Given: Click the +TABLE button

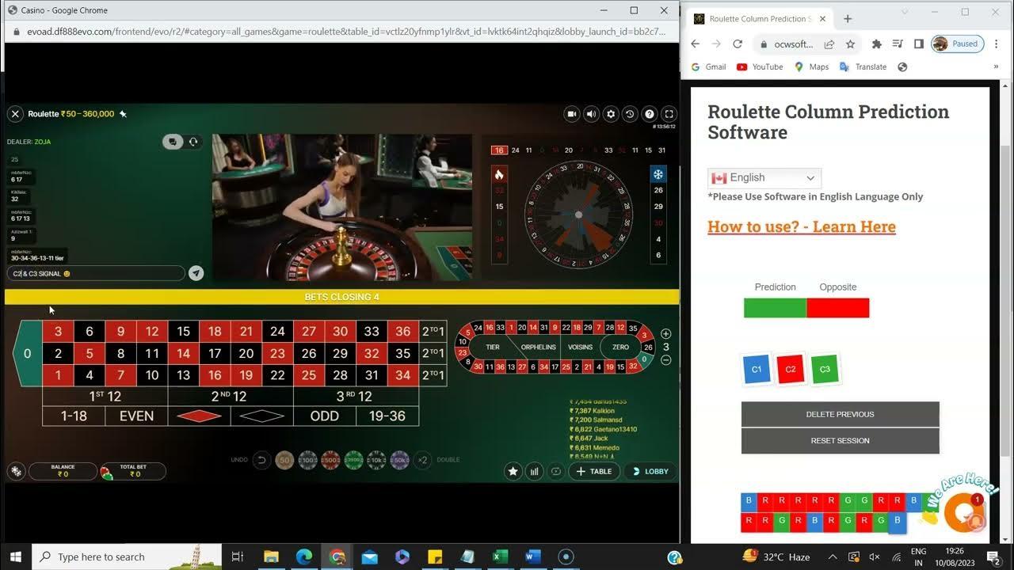Looking at the screenshot, I should [594, 471].
